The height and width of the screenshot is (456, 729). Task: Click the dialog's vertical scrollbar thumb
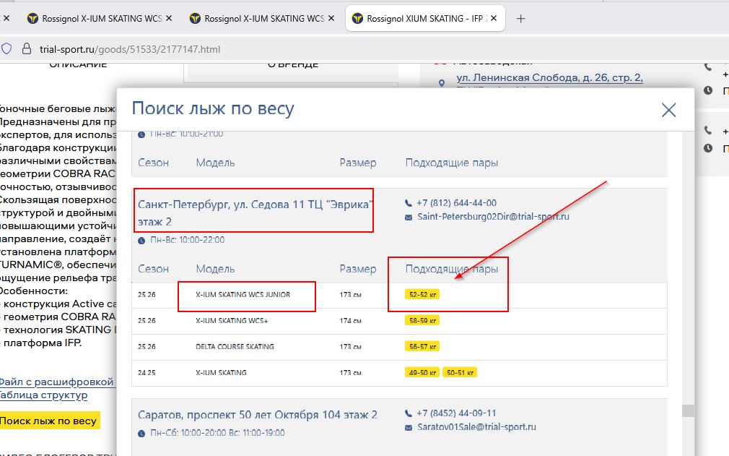tap(688, 410)
